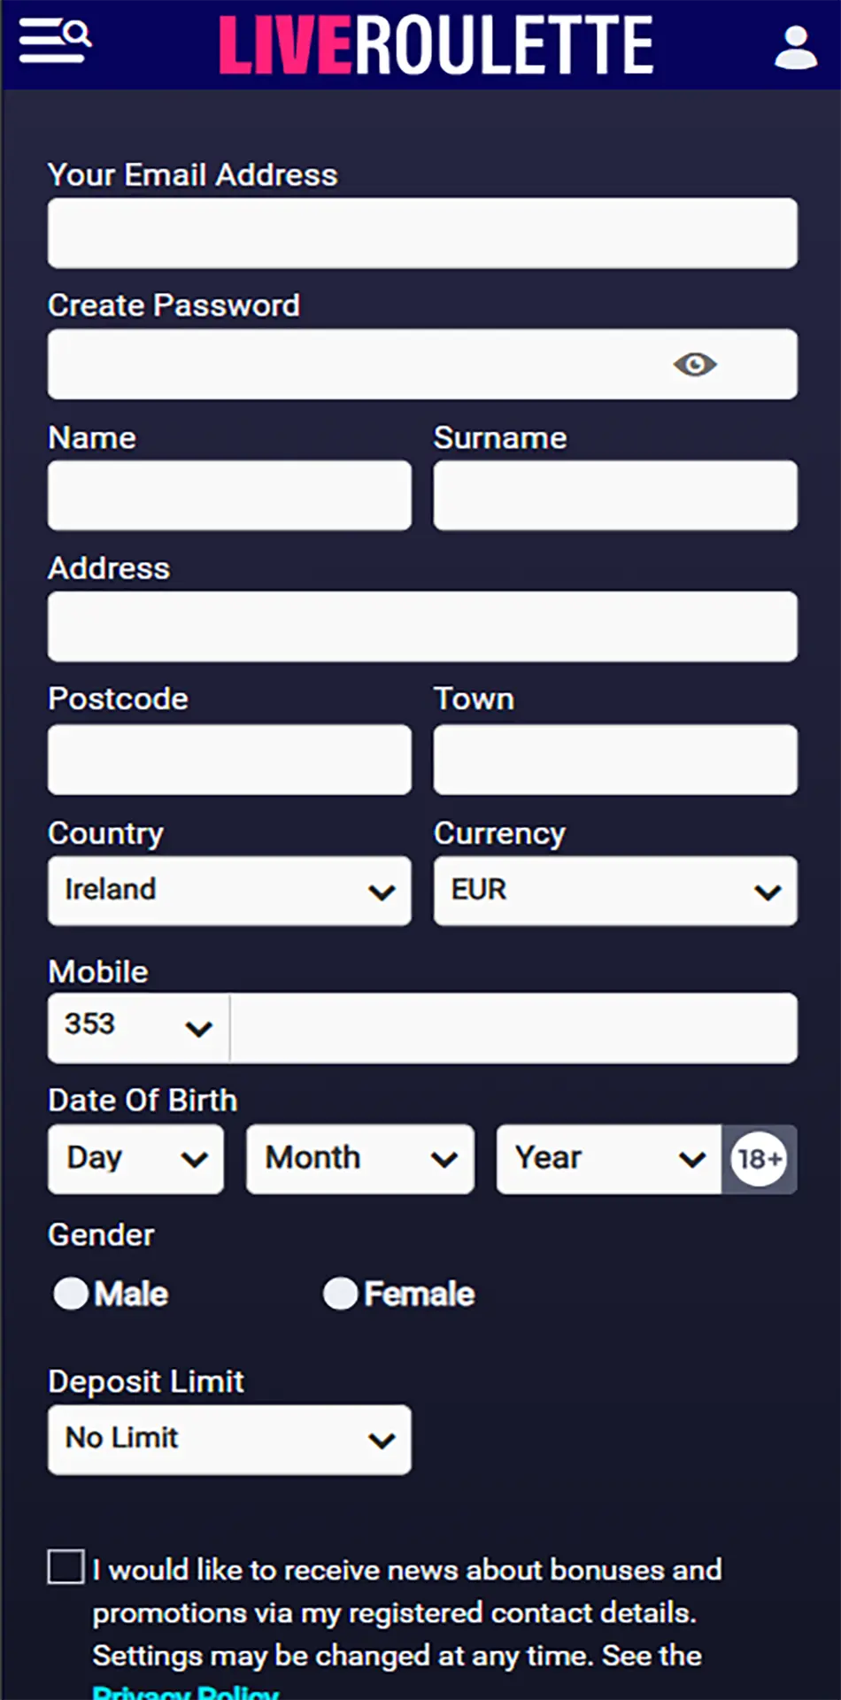This screenshot has height=1700, width=841.
Task: Select the Male gender option
Action: (72, 1294)
